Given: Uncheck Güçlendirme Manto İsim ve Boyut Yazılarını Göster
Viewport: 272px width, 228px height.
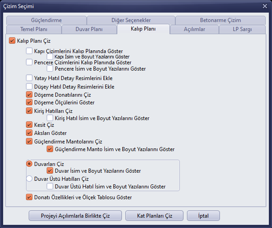Looking at the screenshot, I should coord(50,149).
